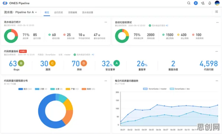The height and width of the screenshot is (134, 222).
Task: Click the large issue distribution donut chart
Action: 55,111
